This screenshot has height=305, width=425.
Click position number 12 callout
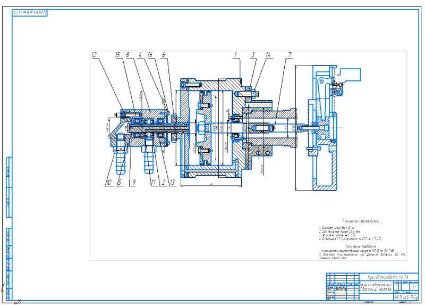point(94,55)
